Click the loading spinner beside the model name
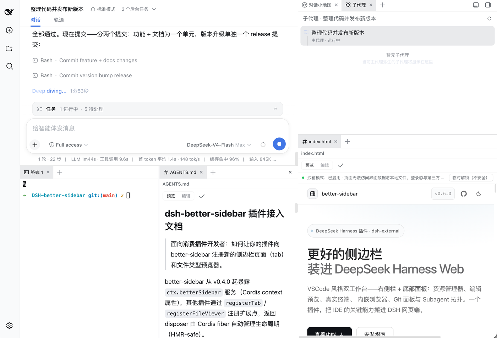This screenshot has width=497, height=338. [x=263, y=145]
